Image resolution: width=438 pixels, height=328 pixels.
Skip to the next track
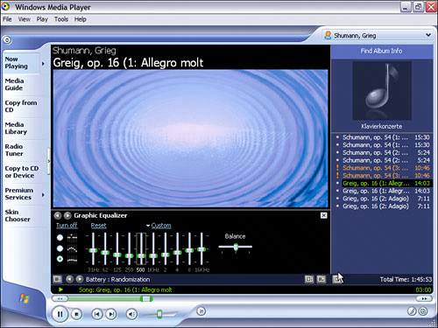tap(111, 314)
